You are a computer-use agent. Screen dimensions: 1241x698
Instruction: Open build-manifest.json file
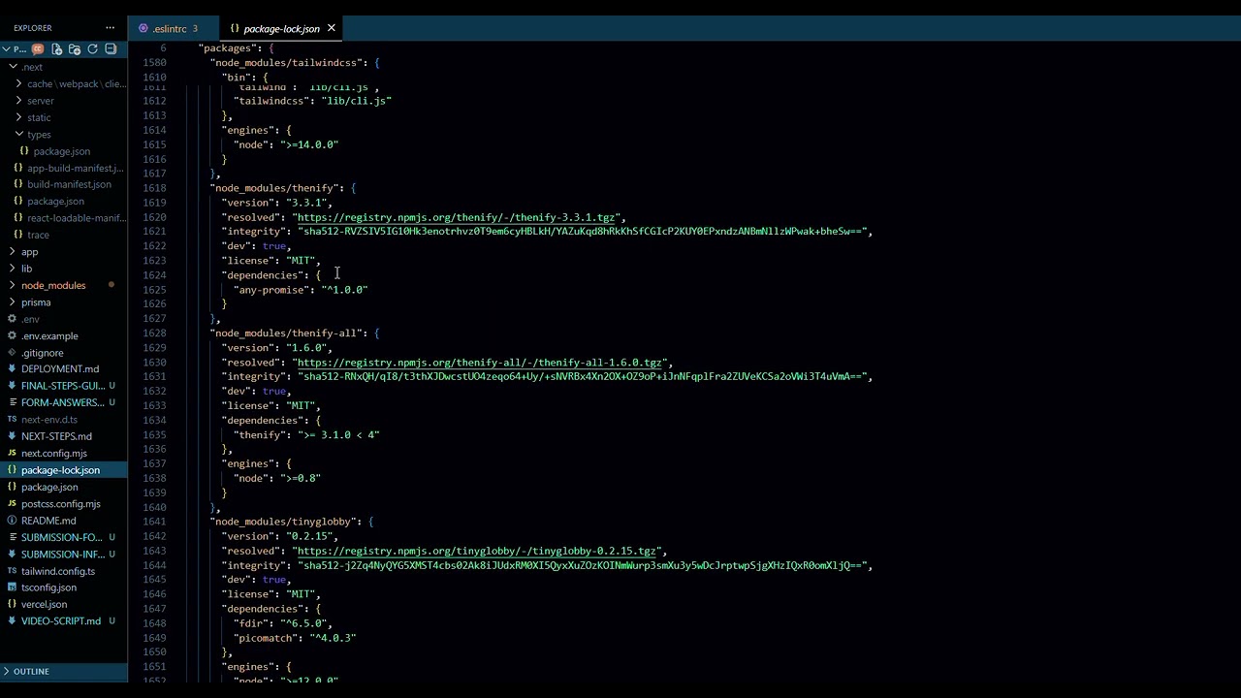click(69, 184)
